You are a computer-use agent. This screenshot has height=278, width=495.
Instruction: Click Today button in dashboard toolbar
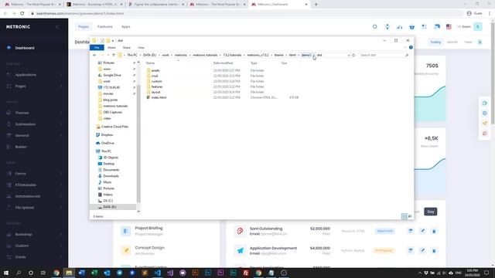click(435, 42)
